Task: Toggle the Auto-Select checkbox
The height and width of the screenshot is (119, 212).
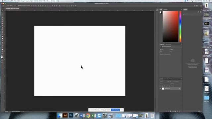Action: [7, 6]
